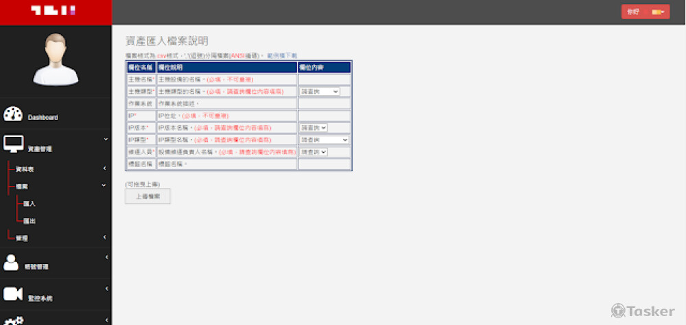Click the user avatar picture

[x=55, y=59]
